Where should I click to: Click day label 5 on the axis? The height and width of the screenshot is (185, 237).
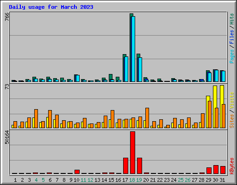tap(43, 180)
